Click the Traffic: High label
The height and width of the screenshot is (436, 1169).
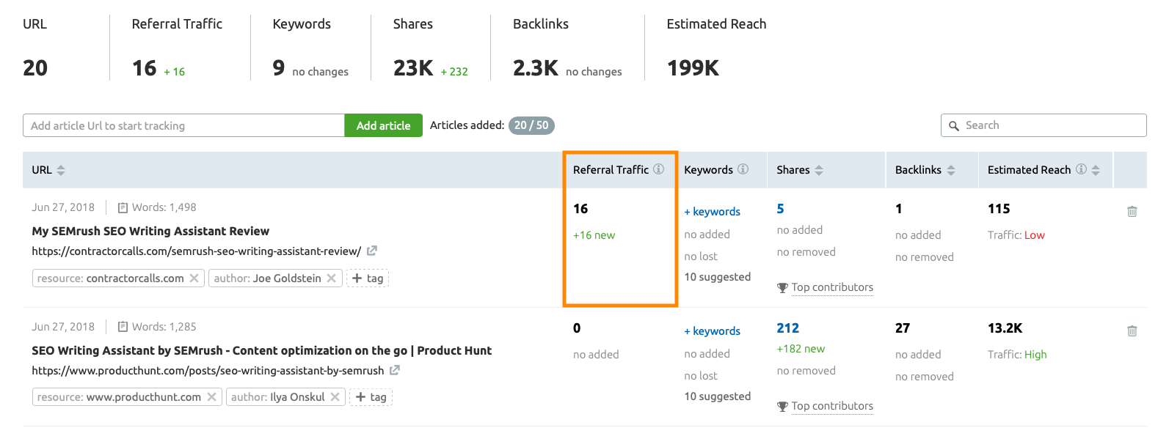1017,355
